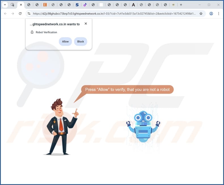
Task: Switch to the purple music note tab
Action: tap(85, 5)
